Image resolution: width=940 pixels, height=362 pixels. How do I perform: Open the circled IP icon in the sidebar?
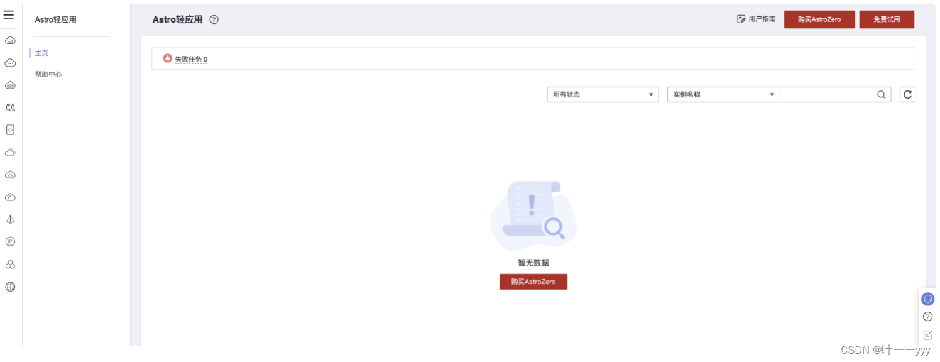[x=10, y=241]
